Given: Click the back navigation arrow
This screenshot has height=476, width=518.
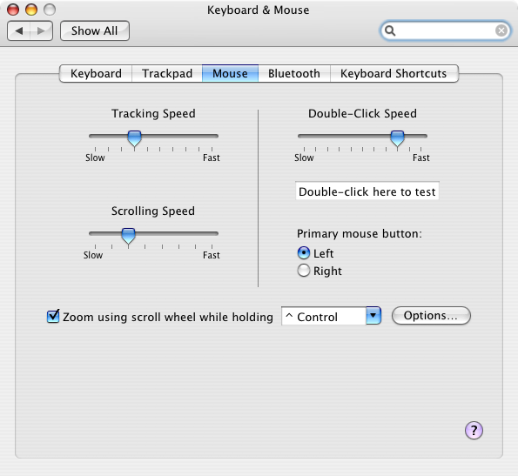Looking at the screenshot, I should pos(19,31).
